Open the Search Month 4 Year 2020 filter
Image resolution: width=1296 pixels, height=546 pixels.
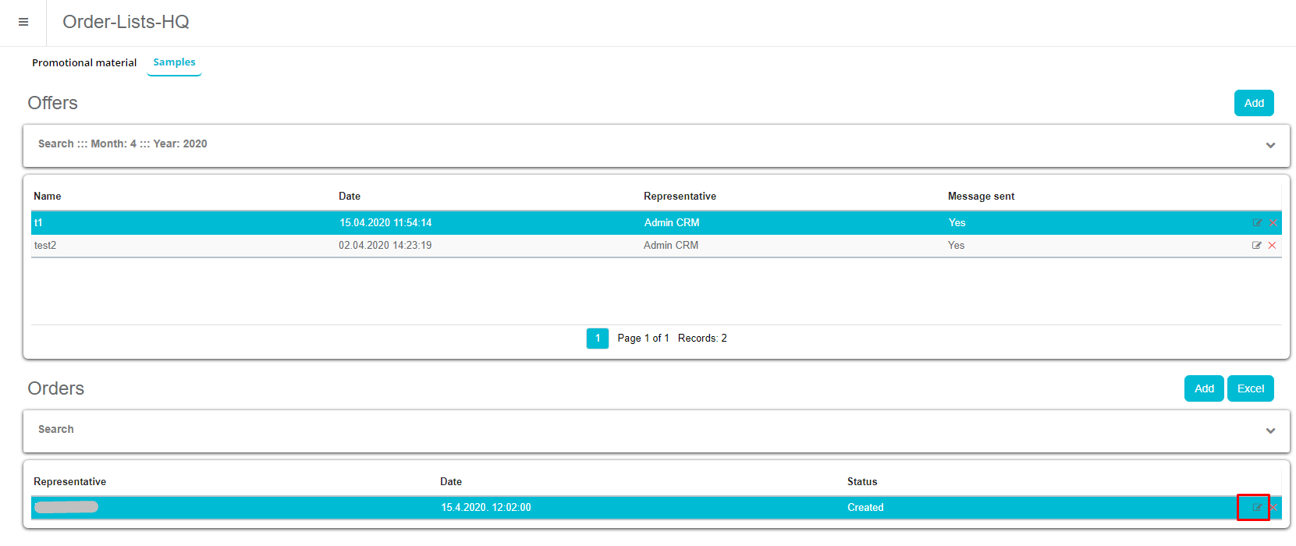pyautogui.click(x=122, y=144)
